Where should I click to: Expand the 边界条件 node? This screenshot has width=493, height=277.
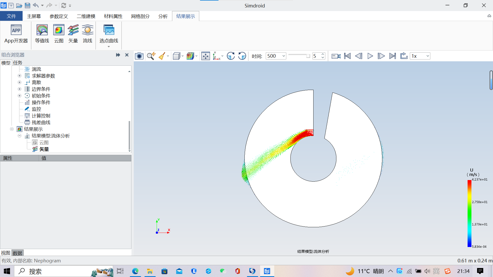click(x=20, y=89)
